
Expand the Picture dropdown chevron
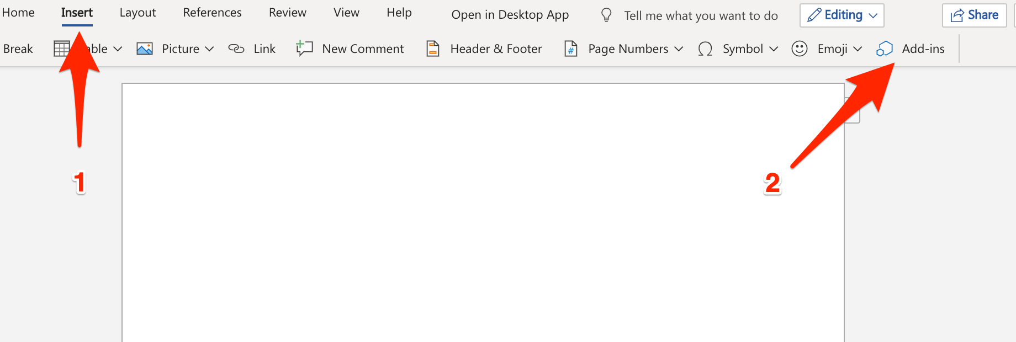point(209,49)
